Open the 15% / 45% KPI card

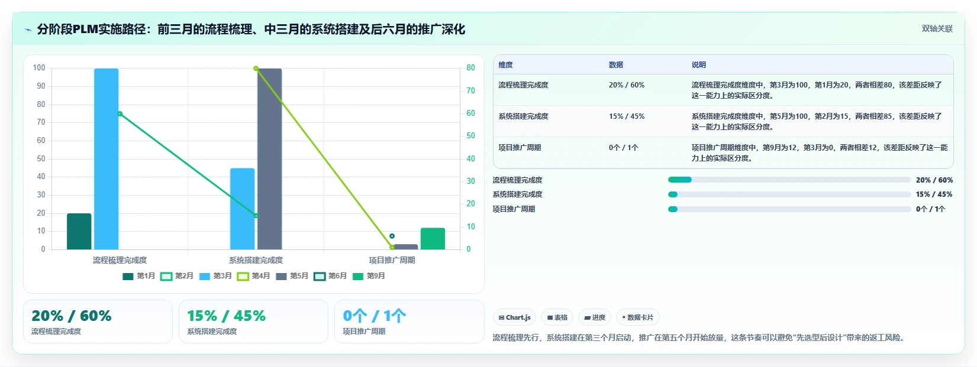(253, 321)
